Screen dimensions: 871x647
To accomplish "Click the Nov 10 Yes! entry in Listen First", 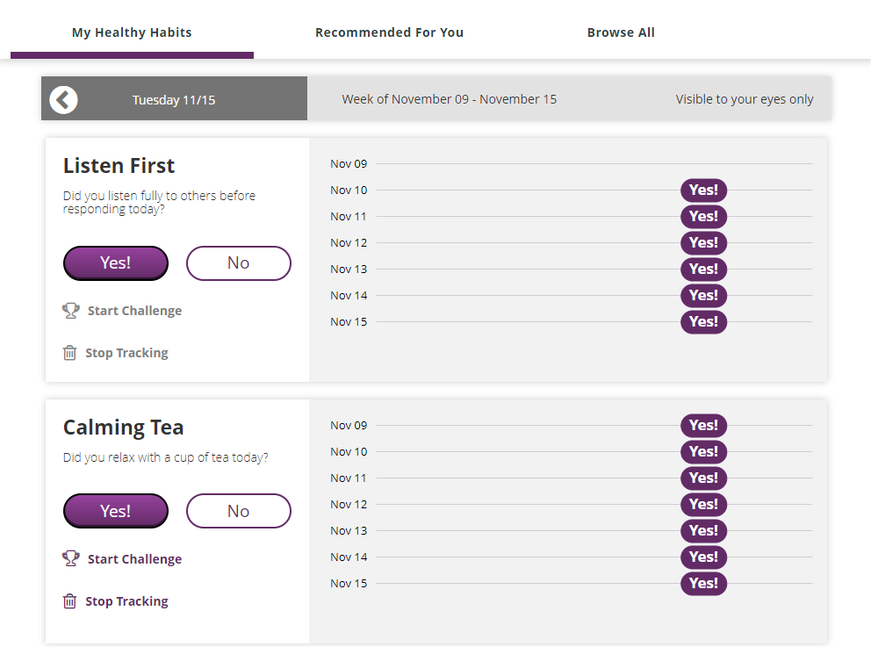I will 703,190.
